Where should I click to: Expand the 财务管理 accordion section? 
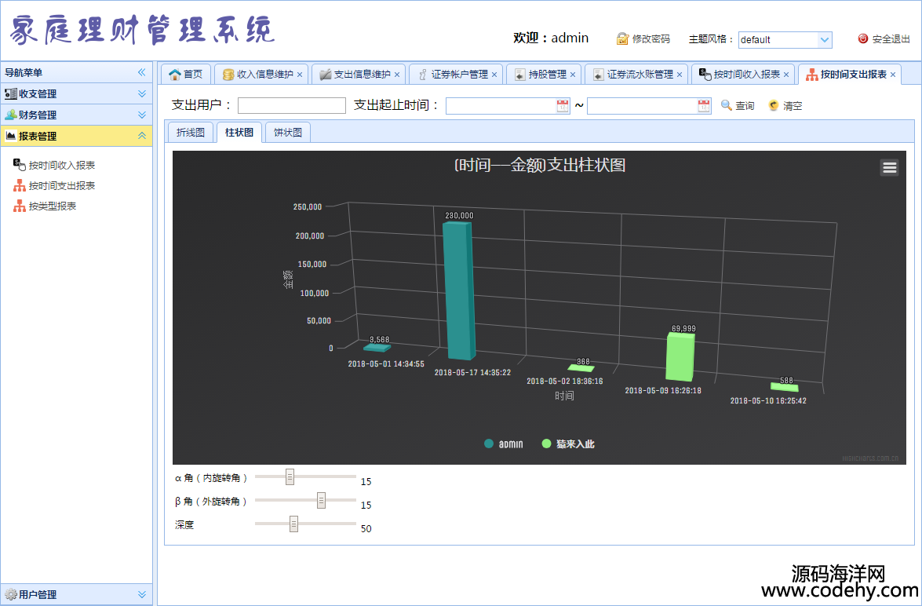point(76,115)
